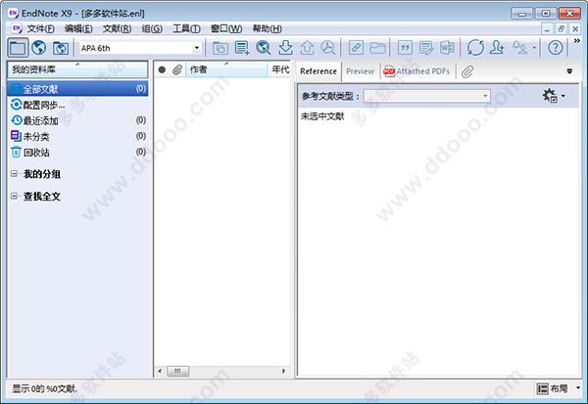588x404 pixels.
Task: Click right arrow of horizontal scrollbar
Action: 283,371
